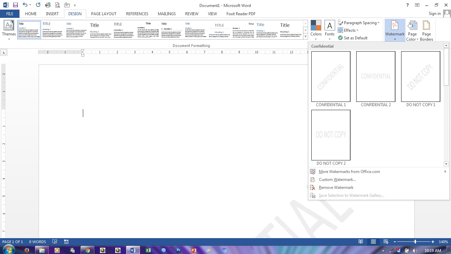
Task: Open the FILE menu
Action: pos(10,14)
